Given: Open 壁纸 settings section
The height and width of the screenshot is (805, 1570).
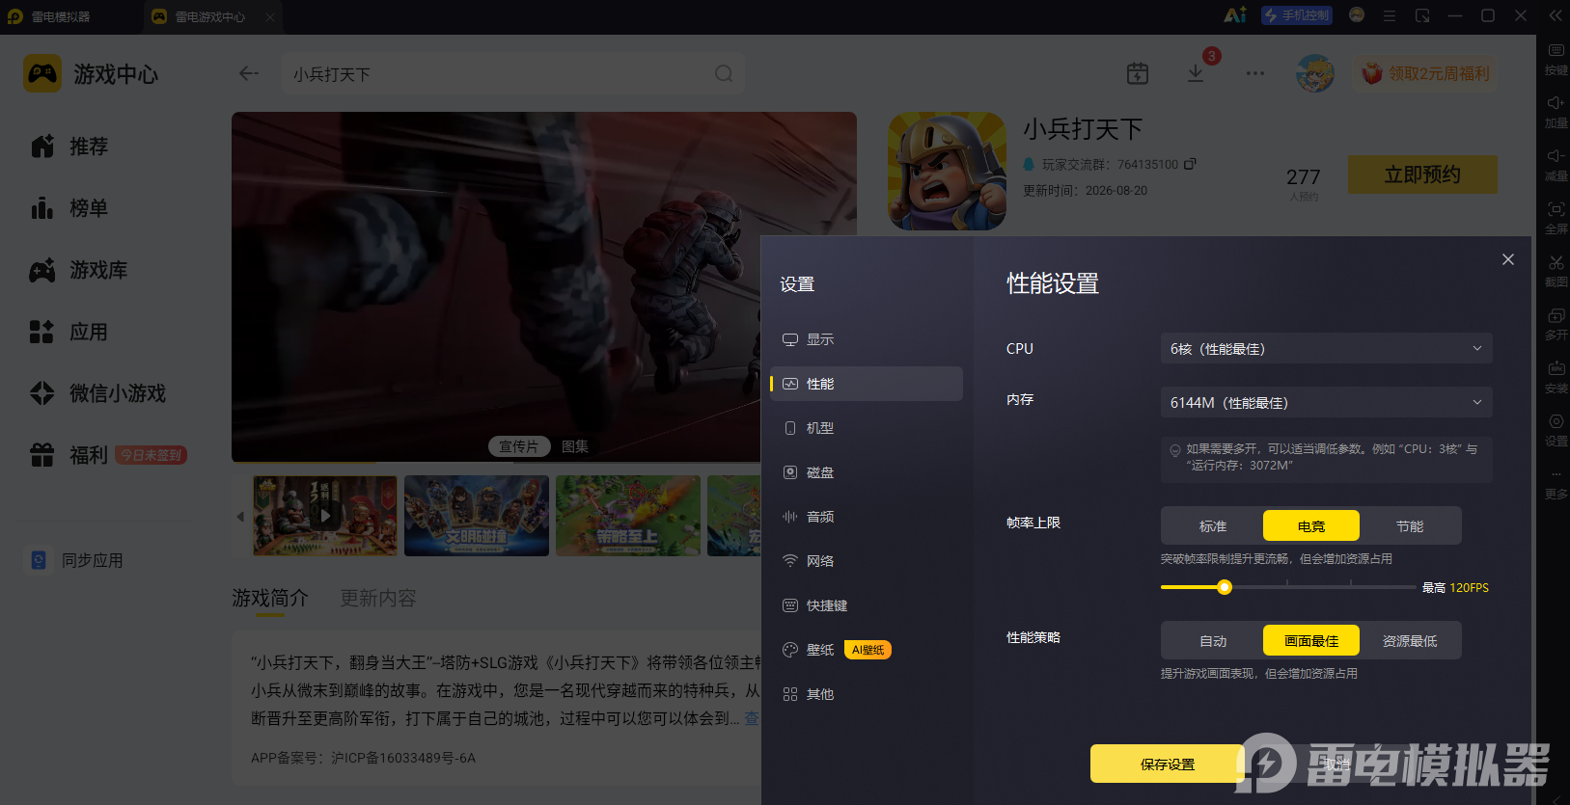Looking at the screenshot, I should click(867, 650).
